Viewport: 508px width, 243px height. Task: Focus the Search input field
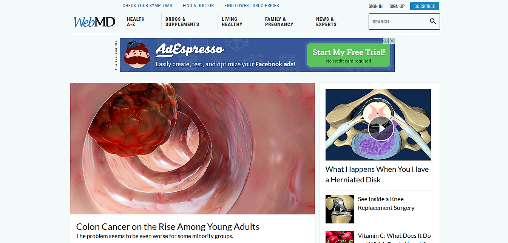(x=398, y=21)
